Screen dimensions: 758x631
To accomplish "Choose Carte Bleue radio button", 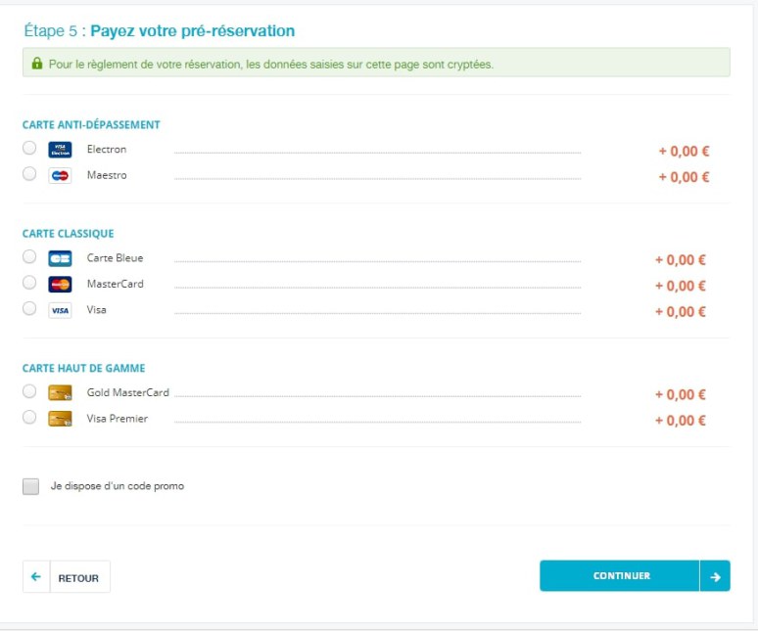I will [29, 256].
